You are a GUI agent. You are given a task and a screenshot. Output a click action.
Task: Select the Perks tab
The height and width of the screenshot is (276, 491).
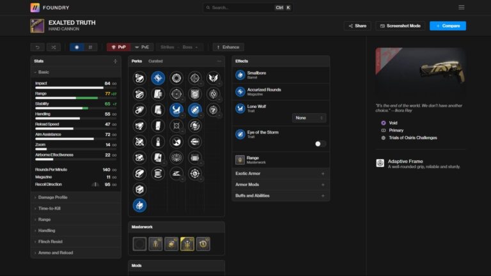[x=137, y=61]
